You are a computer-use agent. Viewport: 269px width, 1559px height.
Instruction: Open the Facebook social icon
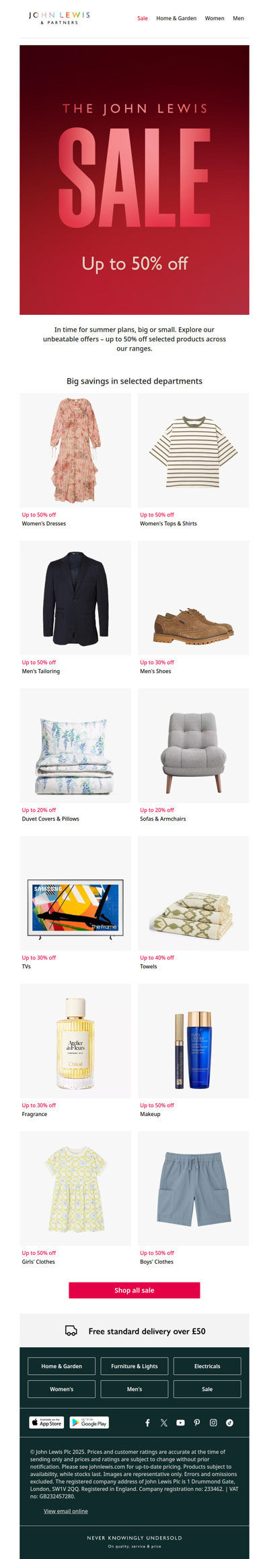(147, 1422)
